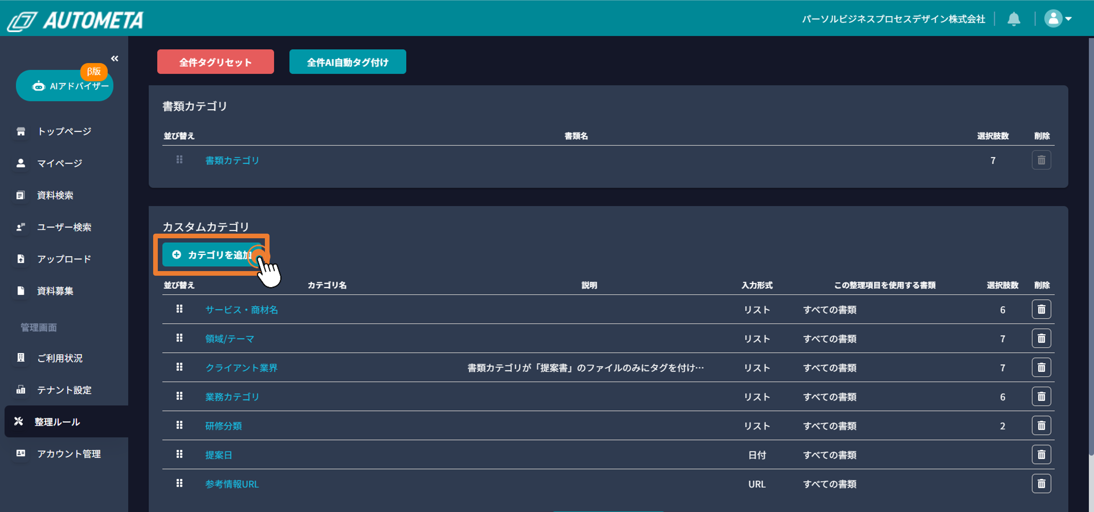Screen dimensions: 1094x512
Task: Open 業務カテゴリ category link
Action: coord(232,397)
